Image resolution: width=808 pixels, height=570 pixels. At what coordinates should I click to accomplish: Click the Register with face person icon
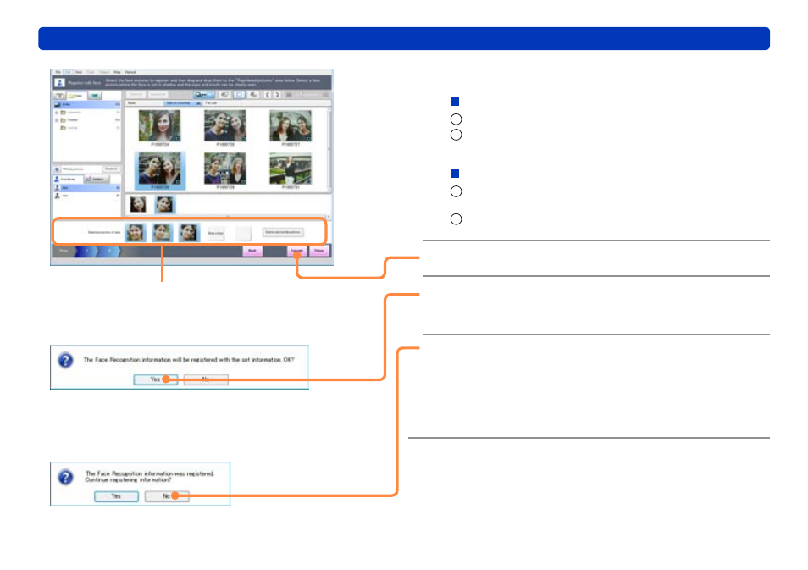pyautogui.click(x=60, y=82)
